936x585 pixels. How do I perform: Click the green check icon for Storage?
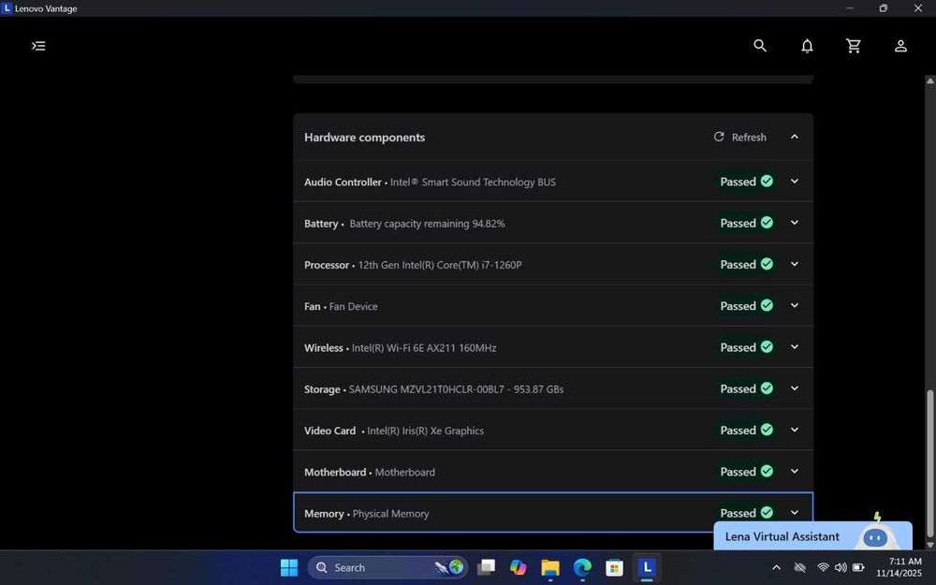(x=768, y=388)
